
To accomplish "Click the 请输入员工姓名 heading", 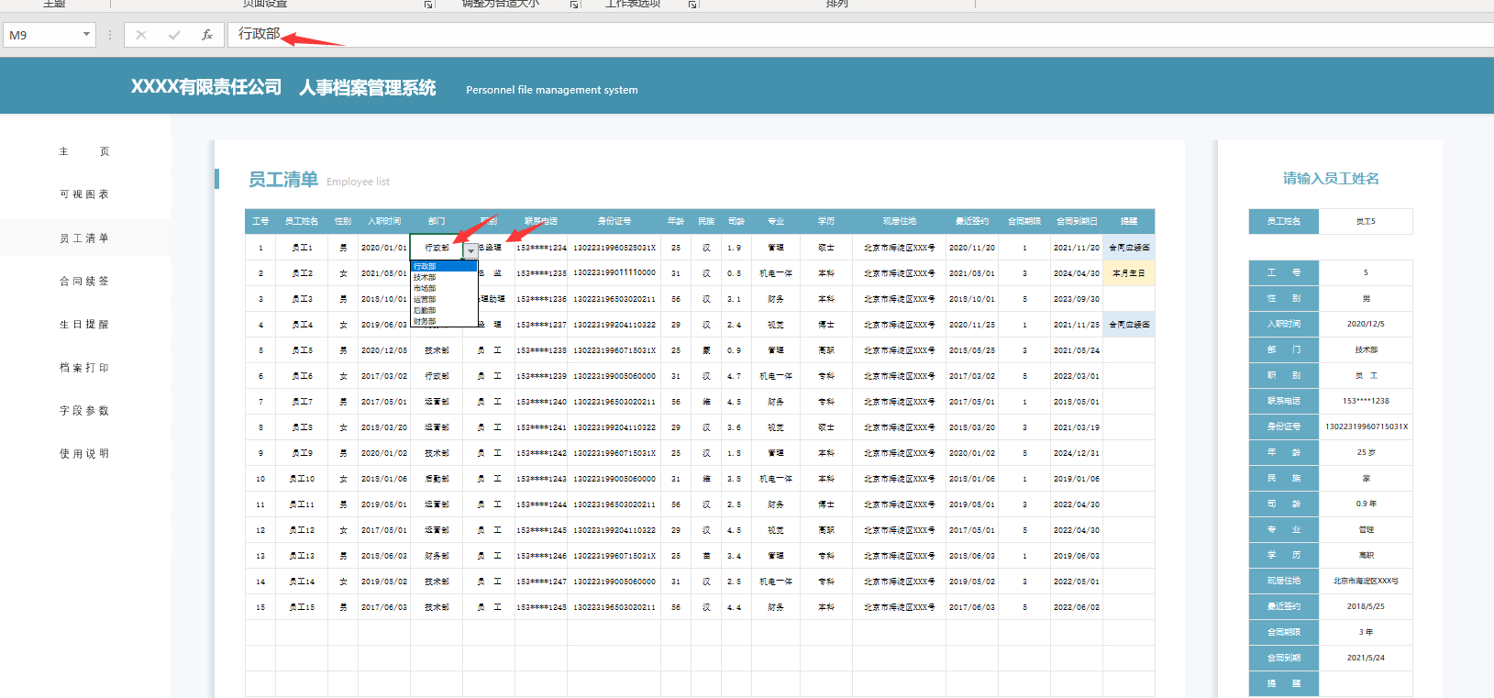I will (x=1331, y=179).
